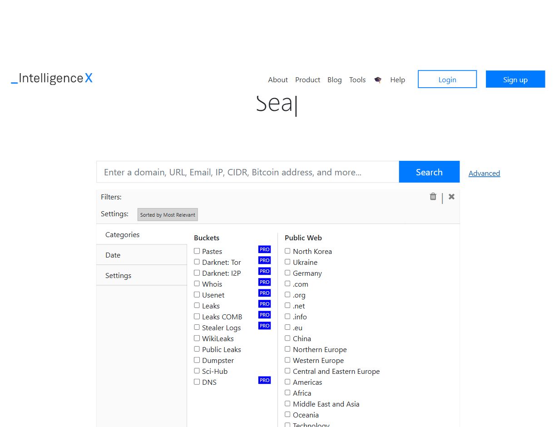Click the PRO badge next to Leaks COMB
The height and width of the screenshot is (427, 554).
[x=264, y=315]
